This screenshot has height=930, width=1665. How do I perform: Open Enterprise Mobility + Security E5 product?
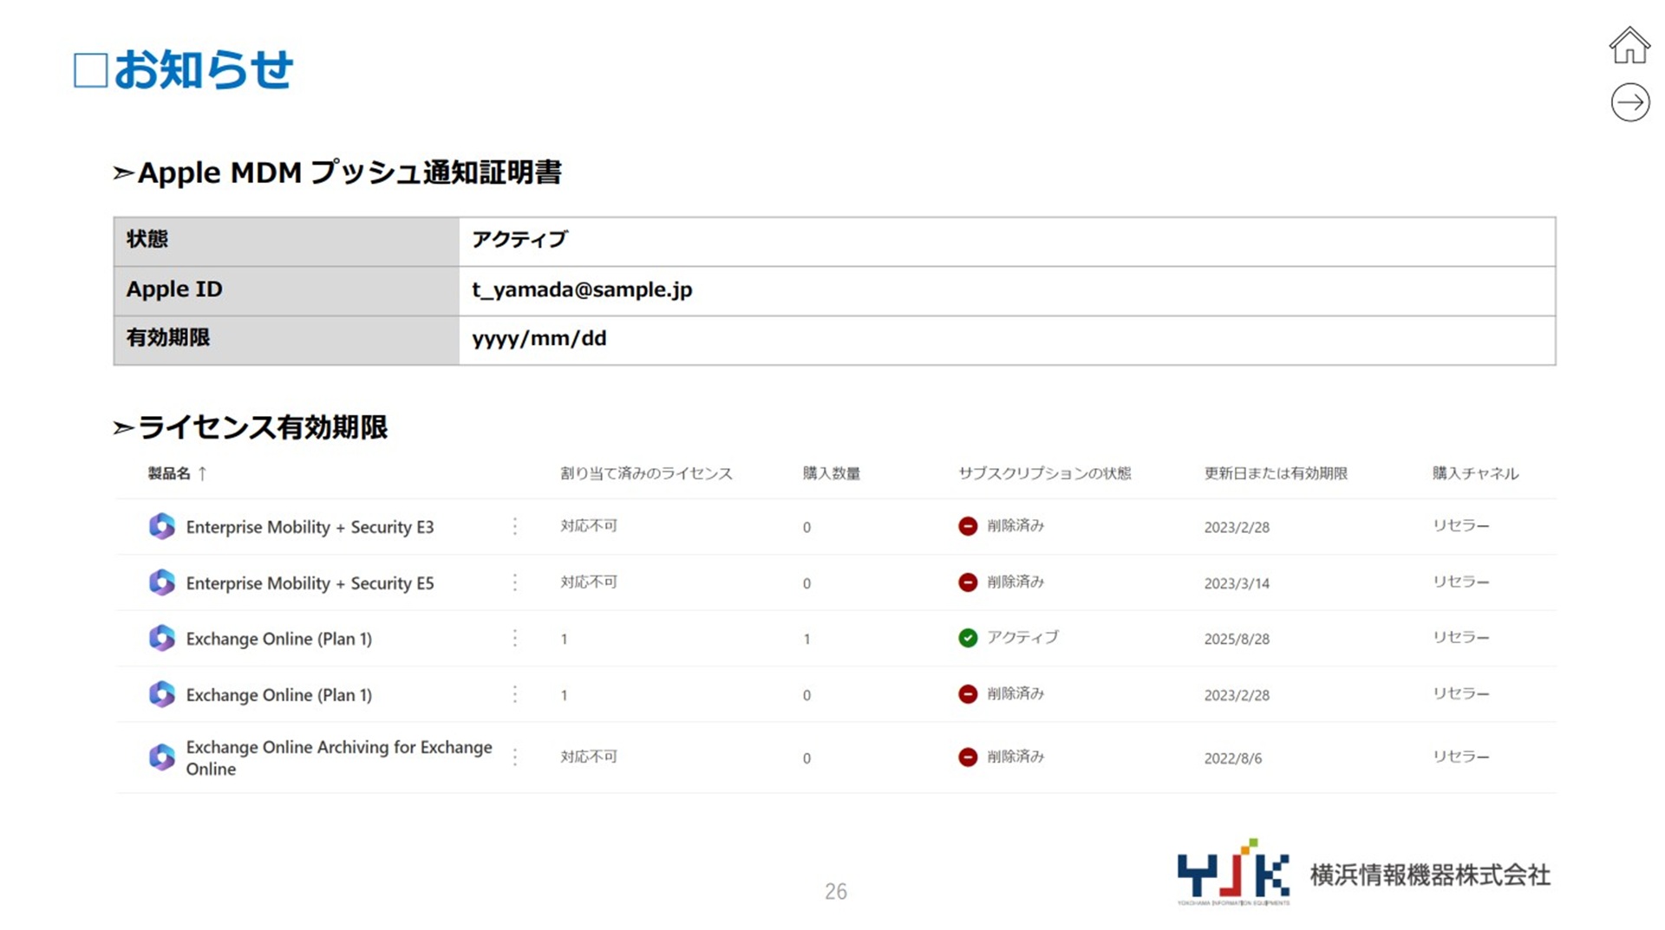point(310,583)
